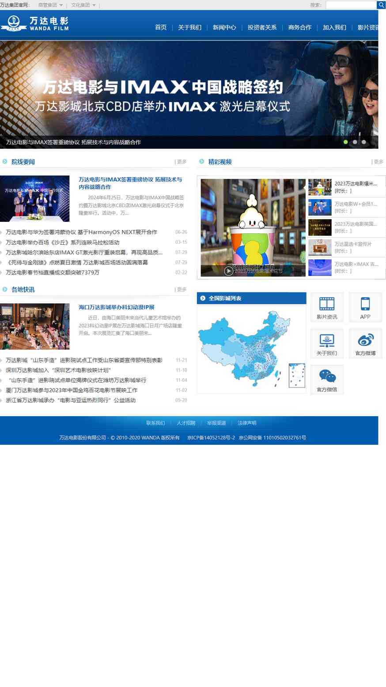Read the 《沙丘》系列连映马拉松活动 news item

pyautogui.click(x=62, y=242)
